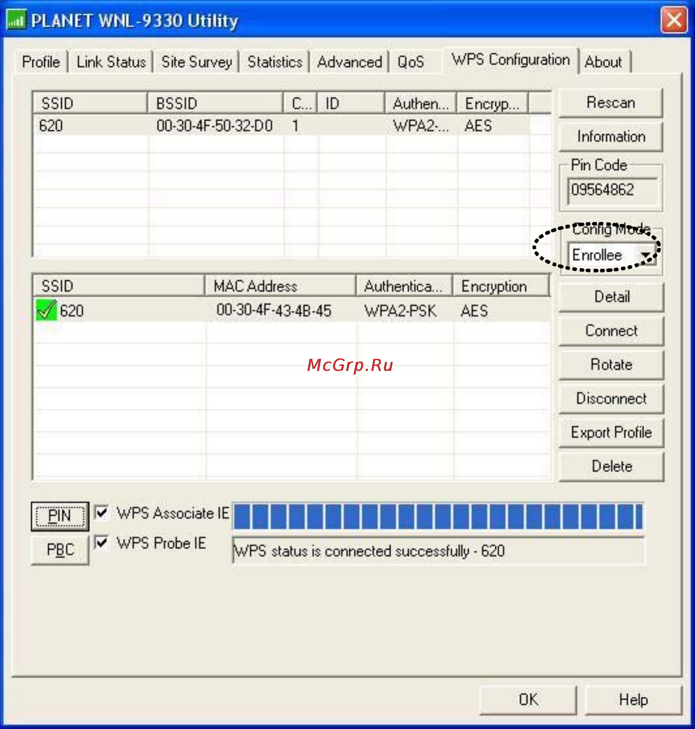Click the C... channel column header
Image resolution: width=695 pixels, height=729 pixels.
[301, 103]
